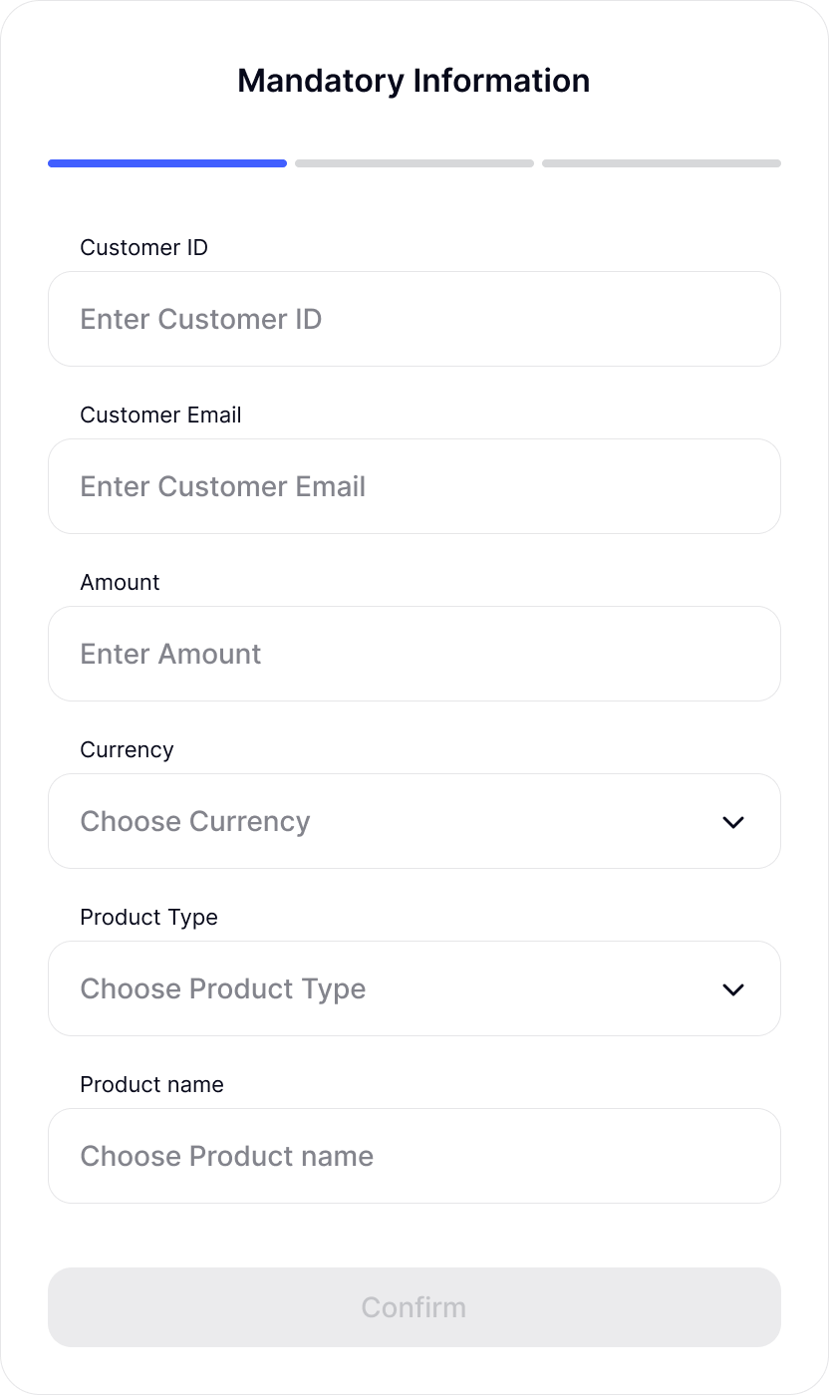829x1395 pixels.
Task: Open the Choose Currency dropdown
Action: click(x=414, y=821)
